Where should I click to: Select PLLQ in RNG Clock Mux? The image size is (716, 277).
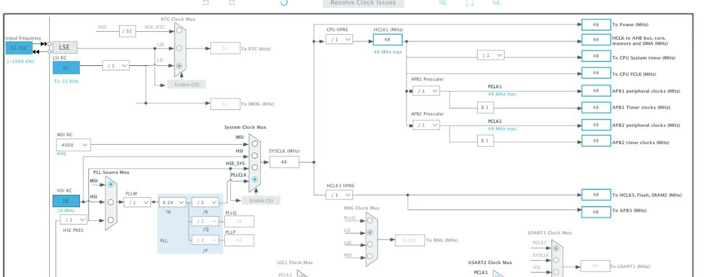[370, 219]
